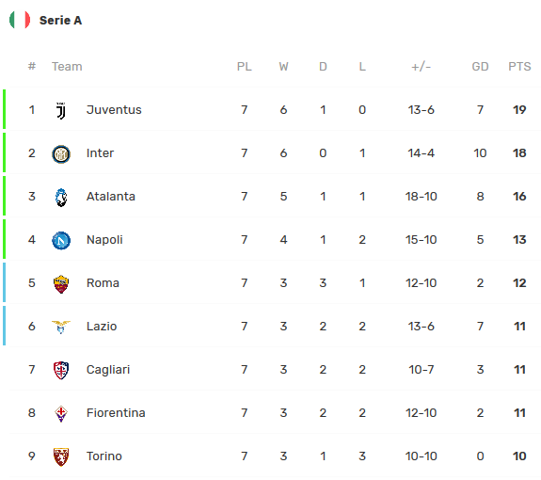Click the Fiorentina club crest
This screenshot has width=541, height=480.
coord(61,413)
